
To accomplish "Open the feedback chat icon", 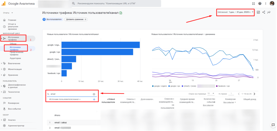I will 273,125.
